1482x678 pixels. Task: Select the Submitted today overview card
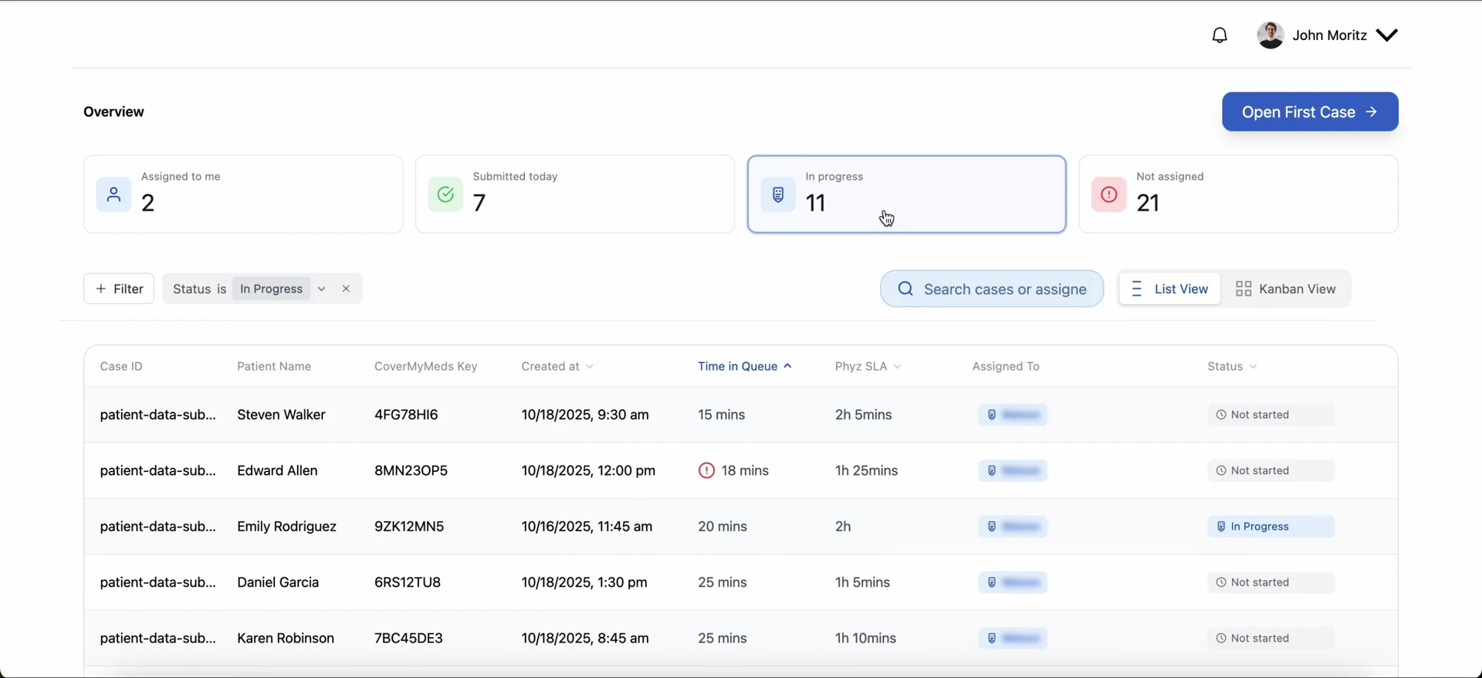575,195
